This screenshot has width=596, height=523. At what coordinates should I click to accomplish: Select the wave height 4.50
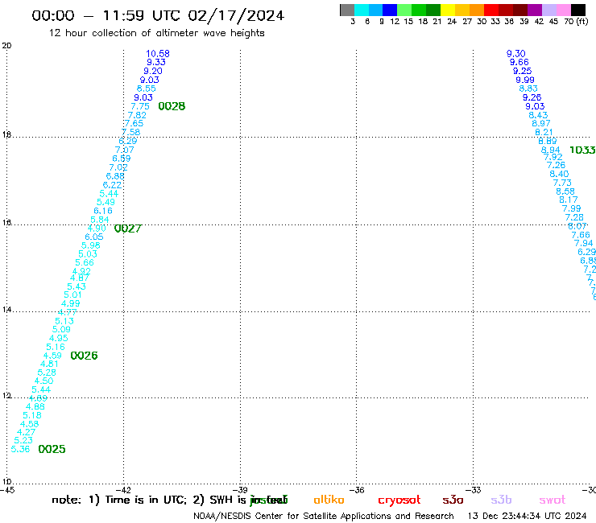pyautogui.click(x=43, y=381)
